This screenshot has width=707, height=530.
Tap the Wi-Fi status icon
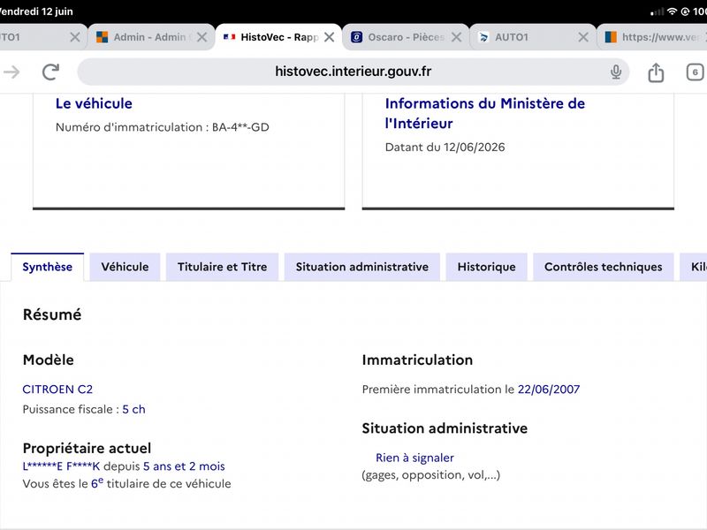[672, 11]
